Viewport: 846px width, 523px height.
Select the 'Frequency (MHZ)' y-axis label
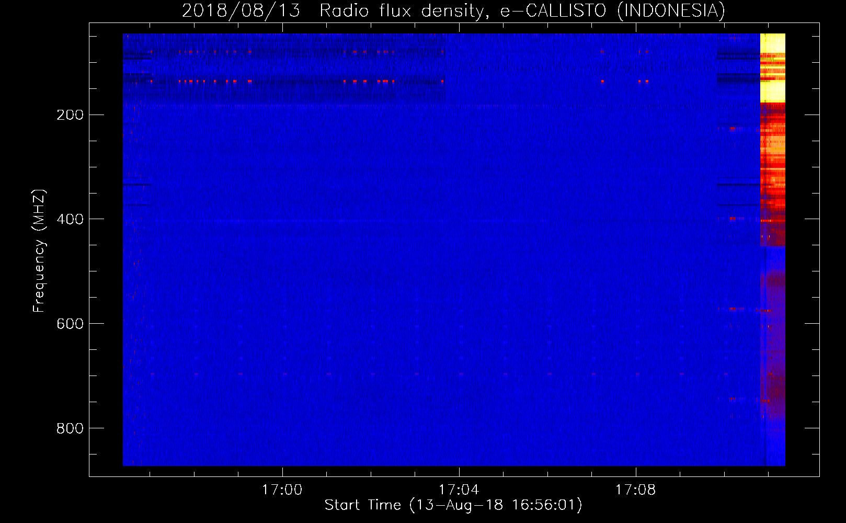39,251
